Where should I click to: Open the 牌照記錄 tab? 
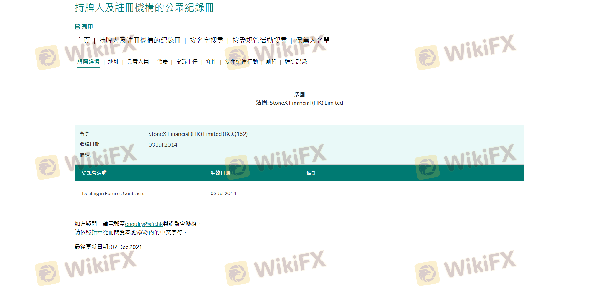[296, 62]
